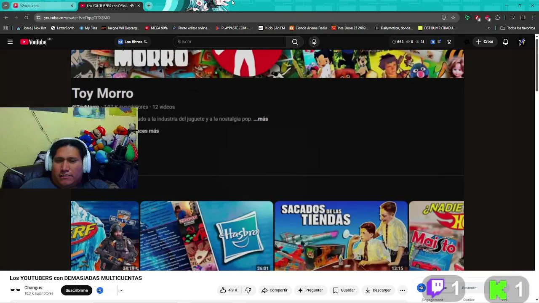The image size is (539, 303).
Task: Open the browser cast/install icon in address bar
Action: pyautogui.click(x=444, y=18)
